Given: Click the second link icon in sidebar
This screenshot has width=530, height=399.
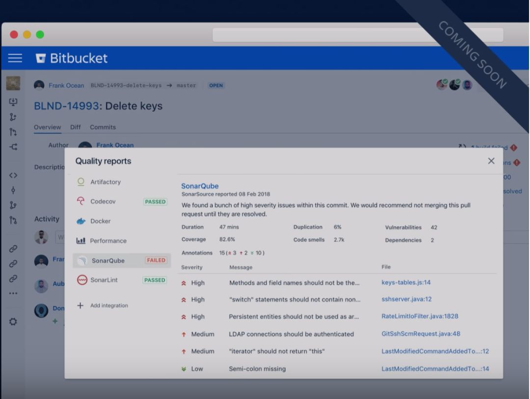Looking at the screenshot, I should [x=13, y=264].
